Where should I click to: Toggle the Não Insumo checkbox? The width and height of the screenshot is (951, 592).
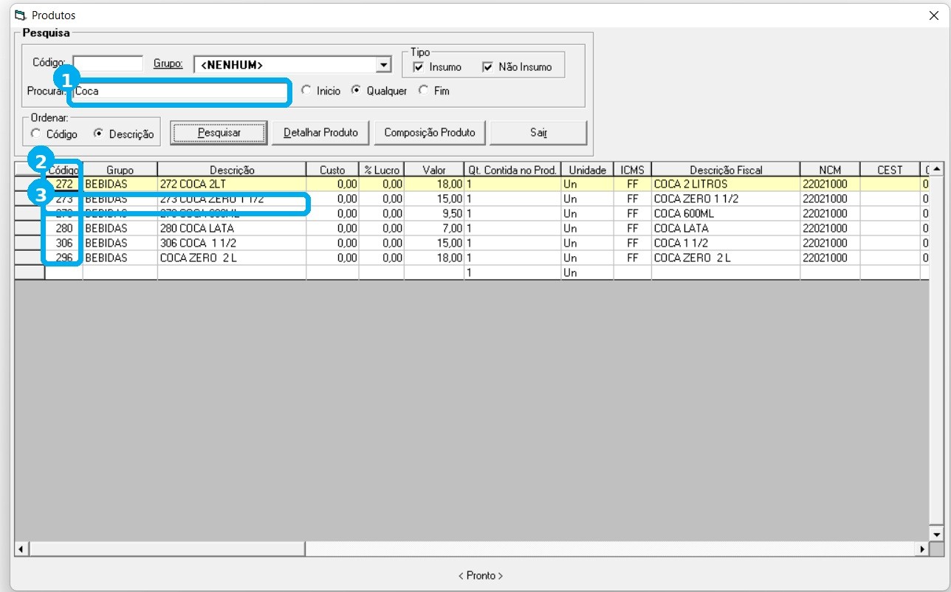487,67
